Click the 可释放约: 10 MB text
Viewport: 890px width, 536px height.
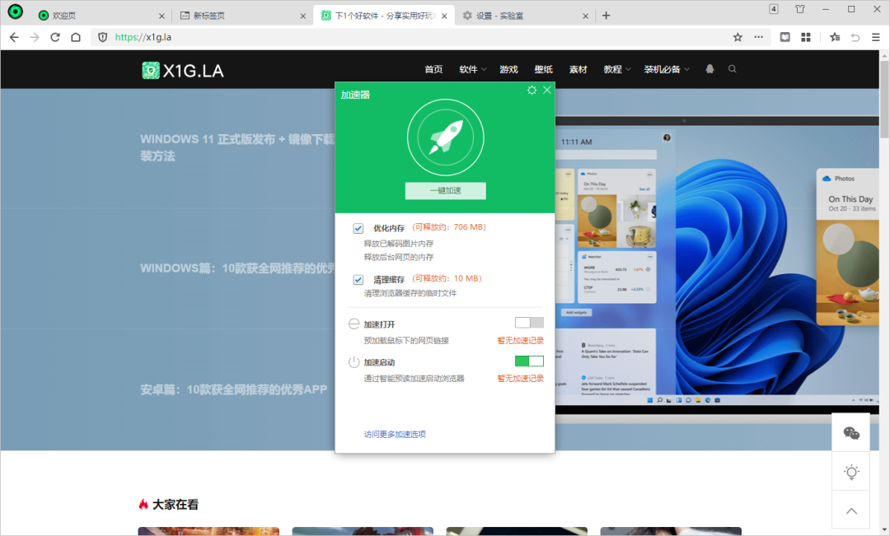click(447, 278)
